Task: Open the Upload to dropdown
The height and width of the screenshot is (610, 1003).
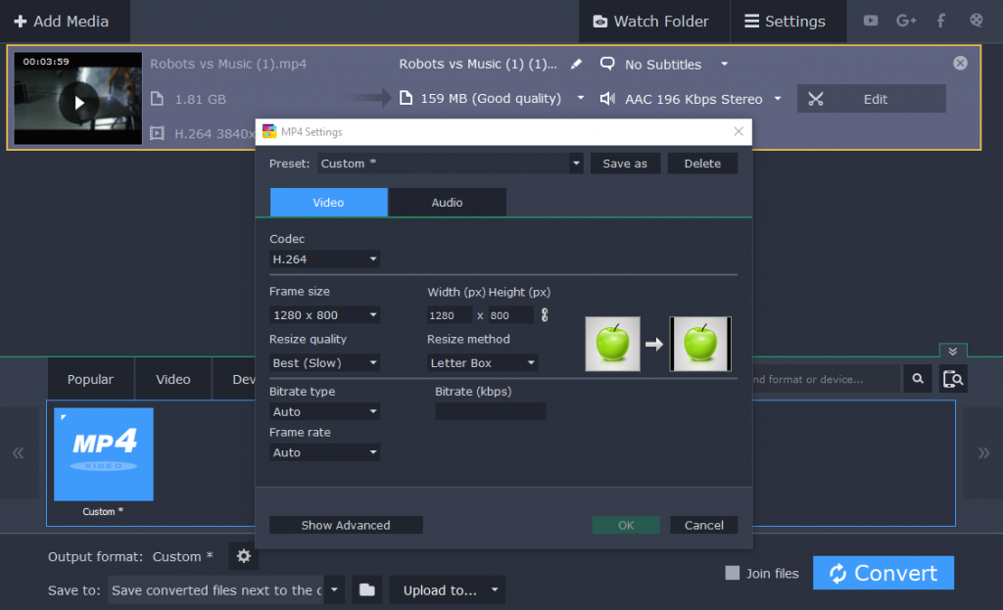Action: point(447,589)
